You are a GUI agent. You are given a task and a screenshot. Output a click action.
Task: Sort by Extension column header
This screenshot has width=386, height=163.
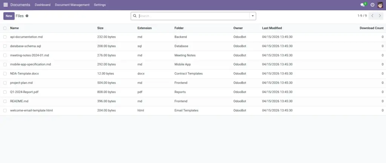[144, 28]
